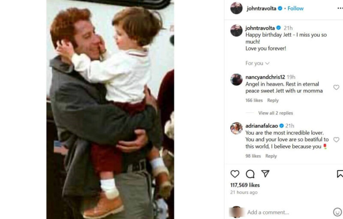
Task: Expand the "For you" comment filter
Action: 257,63
